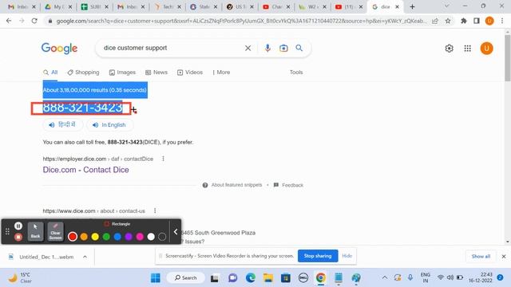Open search by image camera icon
511x287 pixels.
coord(283,48)
